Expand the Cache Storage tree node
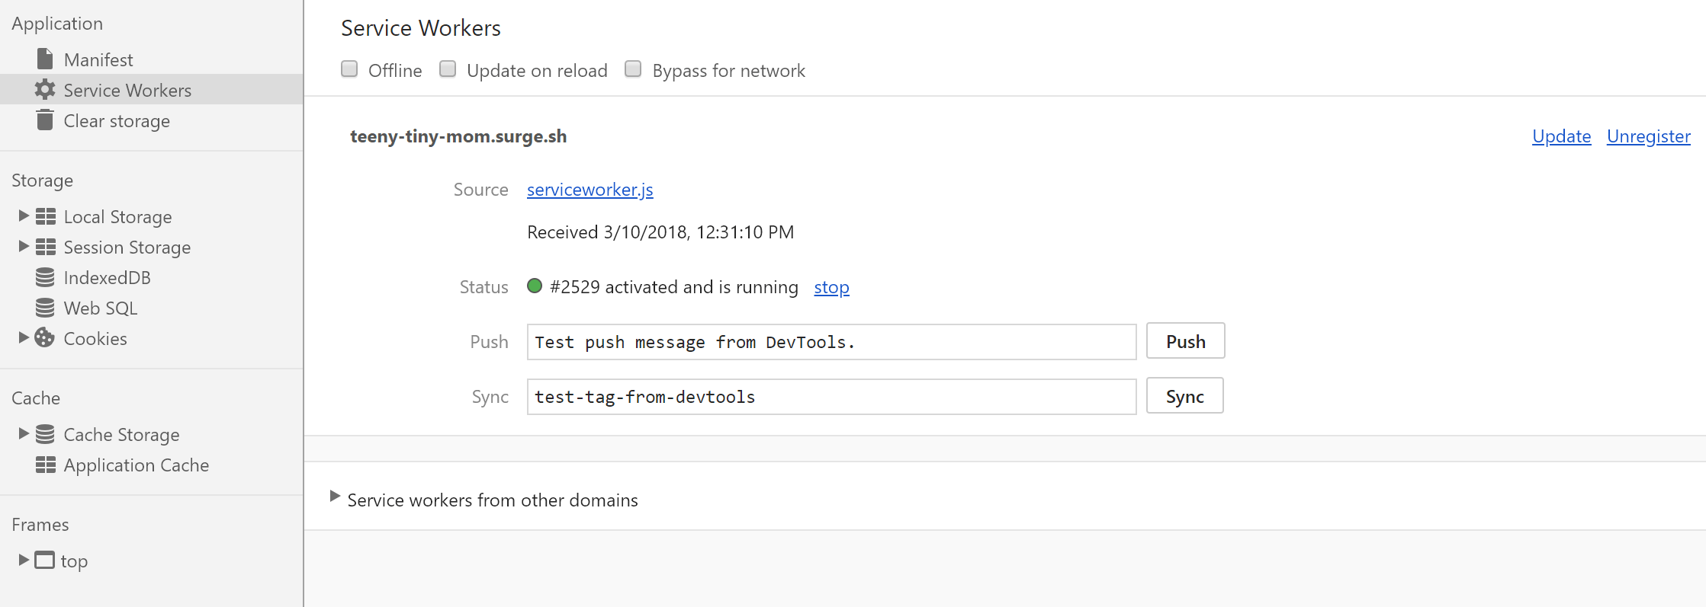 (x=24, y=433)
